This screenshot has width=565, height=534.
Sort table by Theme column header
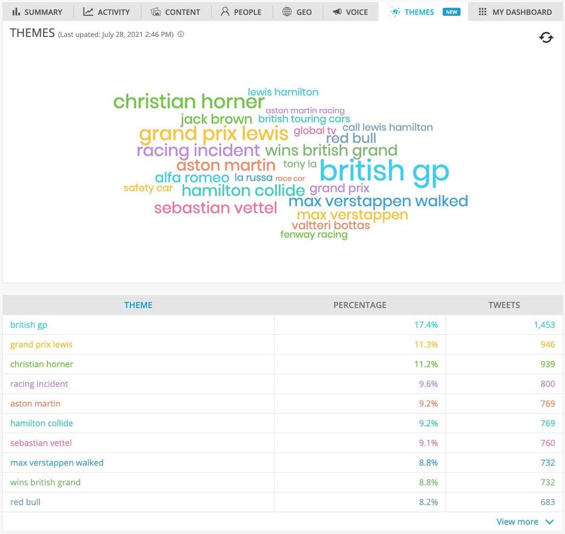tap(139, 305)
